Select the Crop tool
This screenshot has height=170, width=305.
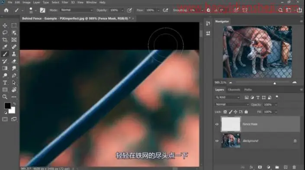[x=5, y=40]
